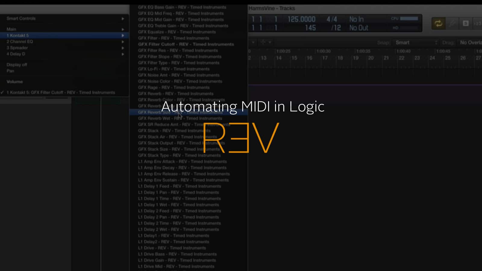Click the 1:00:30 time marker on ruler
The image size is (482, 271).
324,51
